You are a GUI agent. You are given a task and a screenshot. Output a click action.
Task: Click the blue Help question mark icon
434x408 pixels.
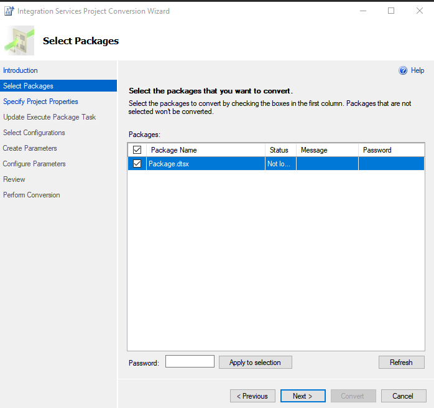[x=403, y=70]
